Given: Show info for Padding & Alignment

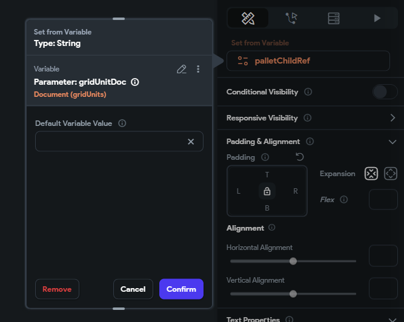Looking at the screenshot, I should click(310, 141).
